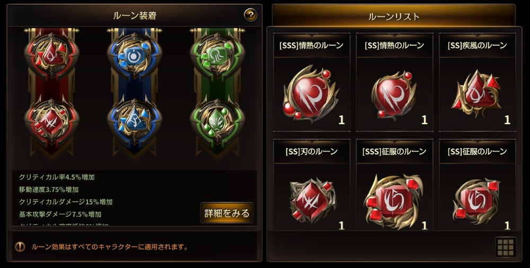
Task: Open the ルーンリスト tab header
Action: click(x=394, y=16)
